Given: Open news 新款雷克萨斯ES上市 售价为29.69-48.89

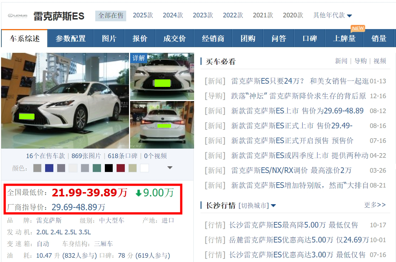Looking at the screenshot, I should (x=297, y=111).
